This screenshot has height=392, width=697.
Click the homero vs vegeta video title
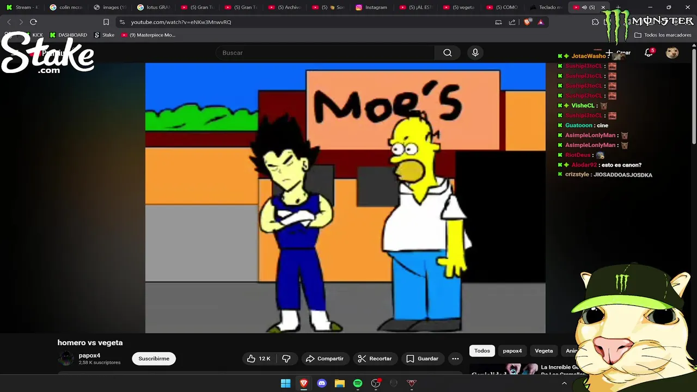[90, 342]
